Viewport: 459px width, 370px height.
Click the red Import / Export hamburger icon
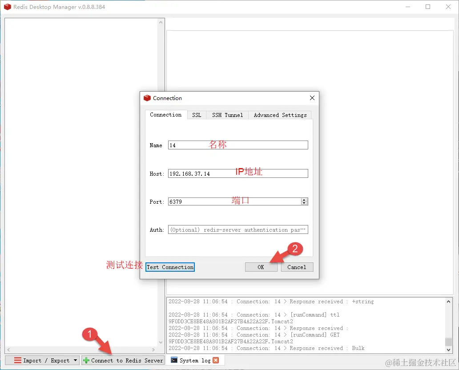tap(17, 360)
